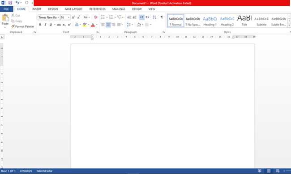Switch to the PAGE LAYOUT tab
Image resolution: width=291 pixels, height=174 pixels.
tap(73, 9)
